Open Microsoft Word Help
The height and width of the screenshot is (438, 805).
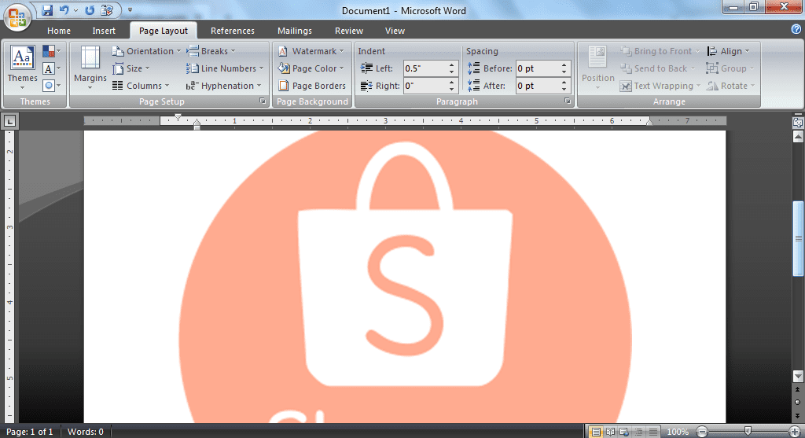point(796,30)
